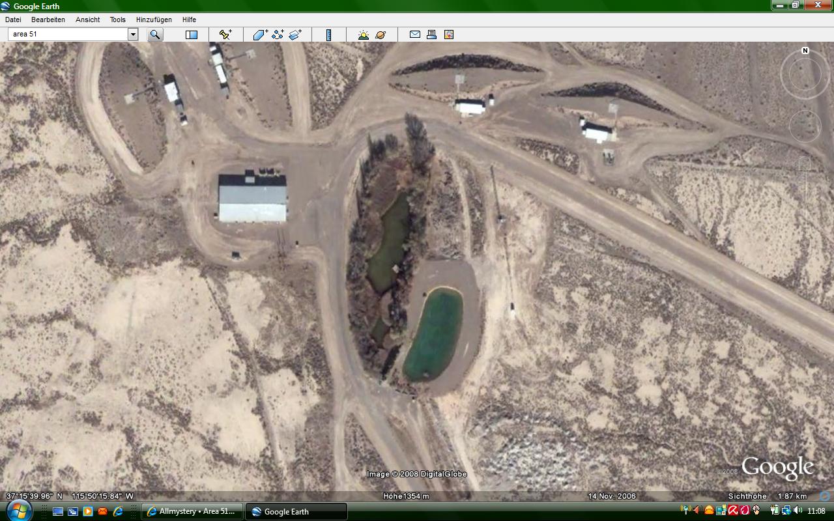Click the 'area 51' search field
This screenshot has width=834, height=521.
[68, 35]
